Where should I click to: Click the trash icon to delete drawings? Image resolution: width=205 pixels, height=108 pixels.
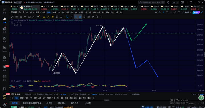101,17
